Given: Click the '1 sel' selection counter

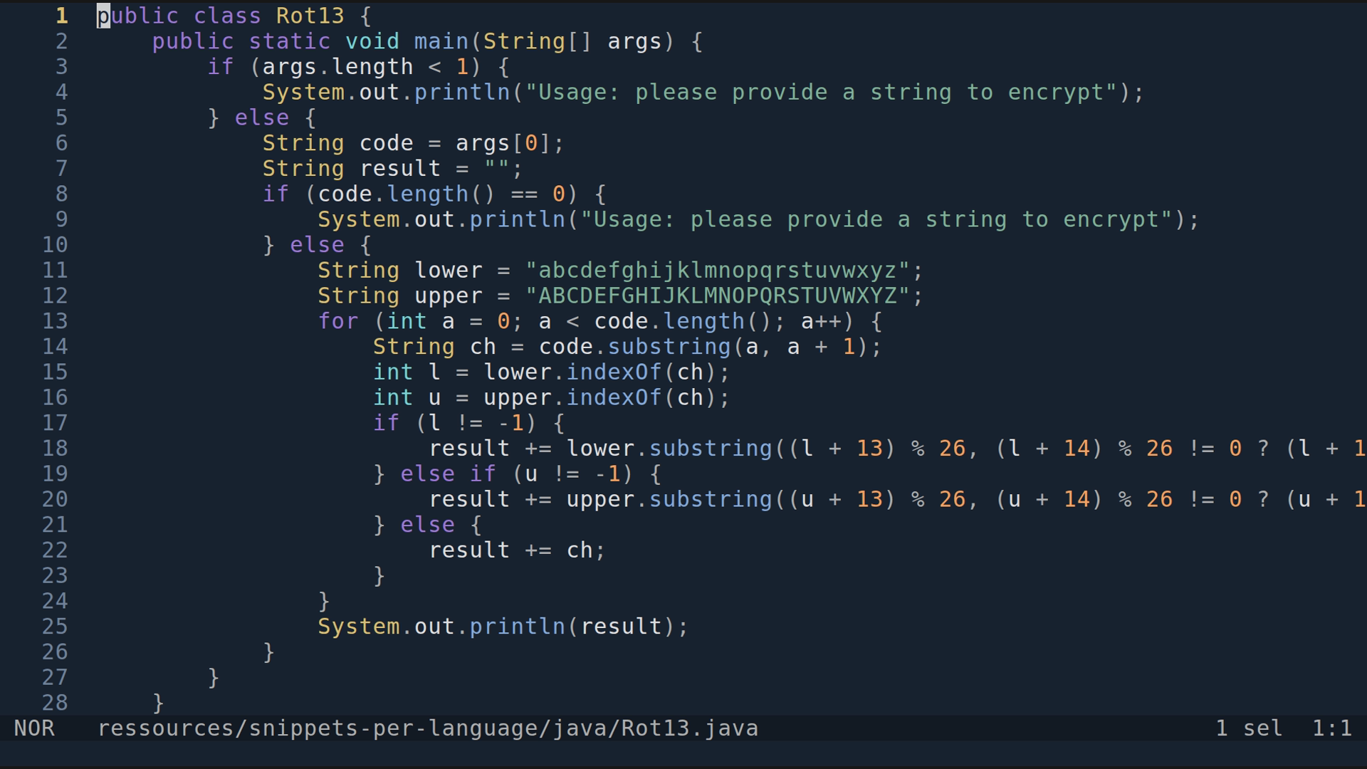Looking at the screenshot, I should [1247, 728].
